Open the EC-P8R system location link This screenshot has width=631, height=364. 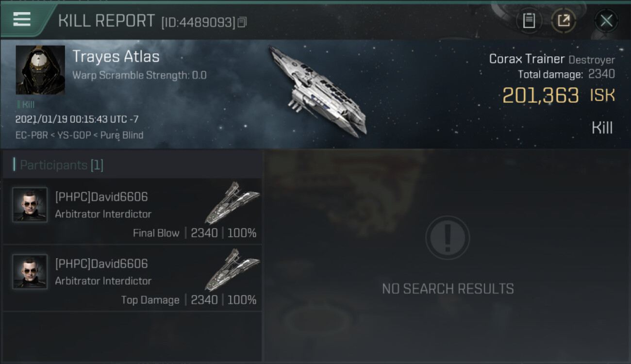tap(31, 135)
